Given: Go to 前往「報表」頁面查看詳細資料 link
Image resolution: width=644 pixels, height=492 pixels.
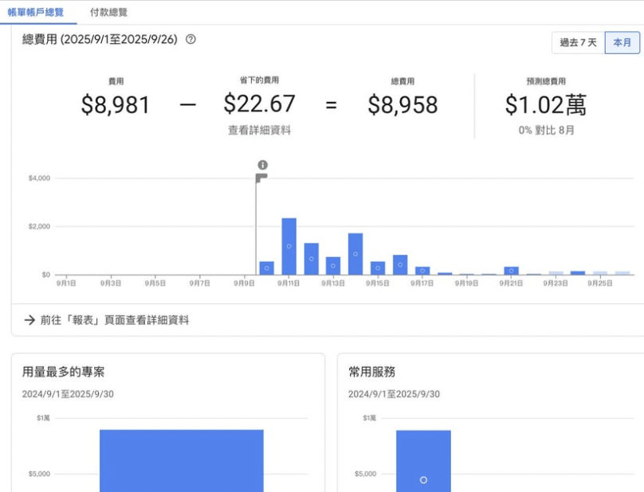Looking at the screenshot, I should tap(115, 320).
